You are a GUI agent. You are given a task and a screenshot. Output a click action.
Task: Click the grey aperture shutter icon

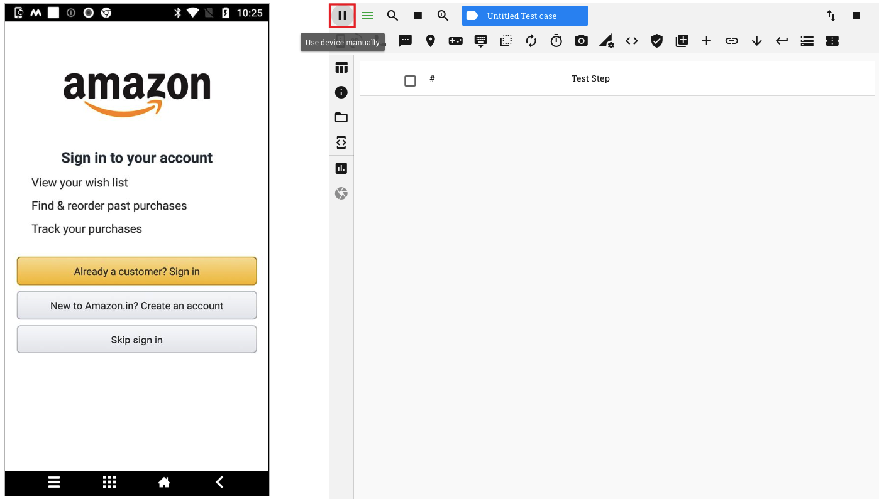[341, 193]
